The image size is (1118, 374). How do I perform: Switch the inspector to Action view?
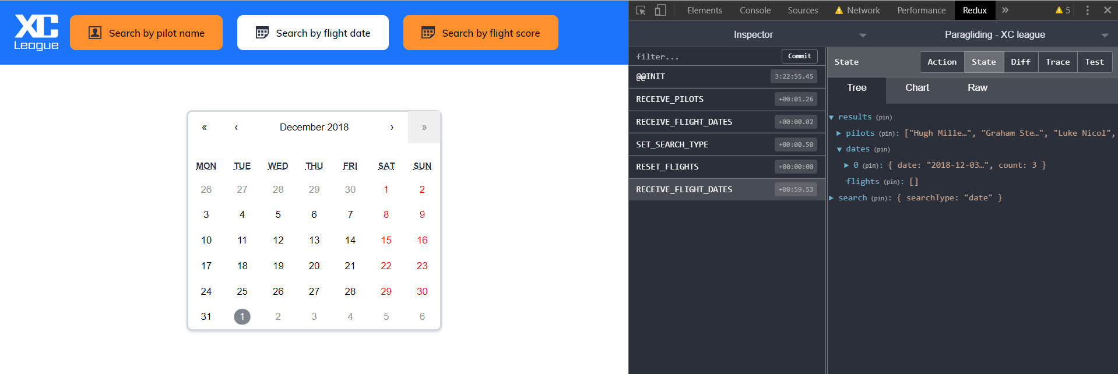point(942,62)
